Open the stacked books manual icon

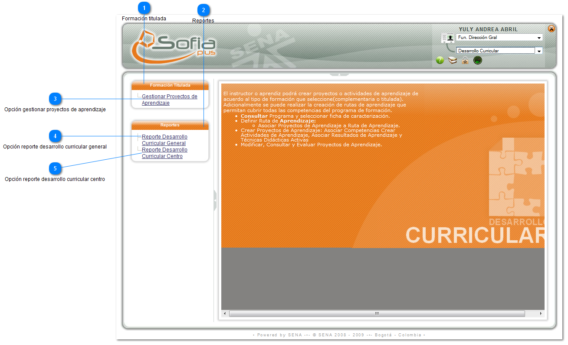[x=453, y=61]
